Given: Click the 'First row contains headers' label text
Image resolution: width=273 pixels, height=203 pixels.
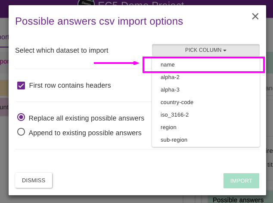Looking at the screenshot, I should 70,86.
